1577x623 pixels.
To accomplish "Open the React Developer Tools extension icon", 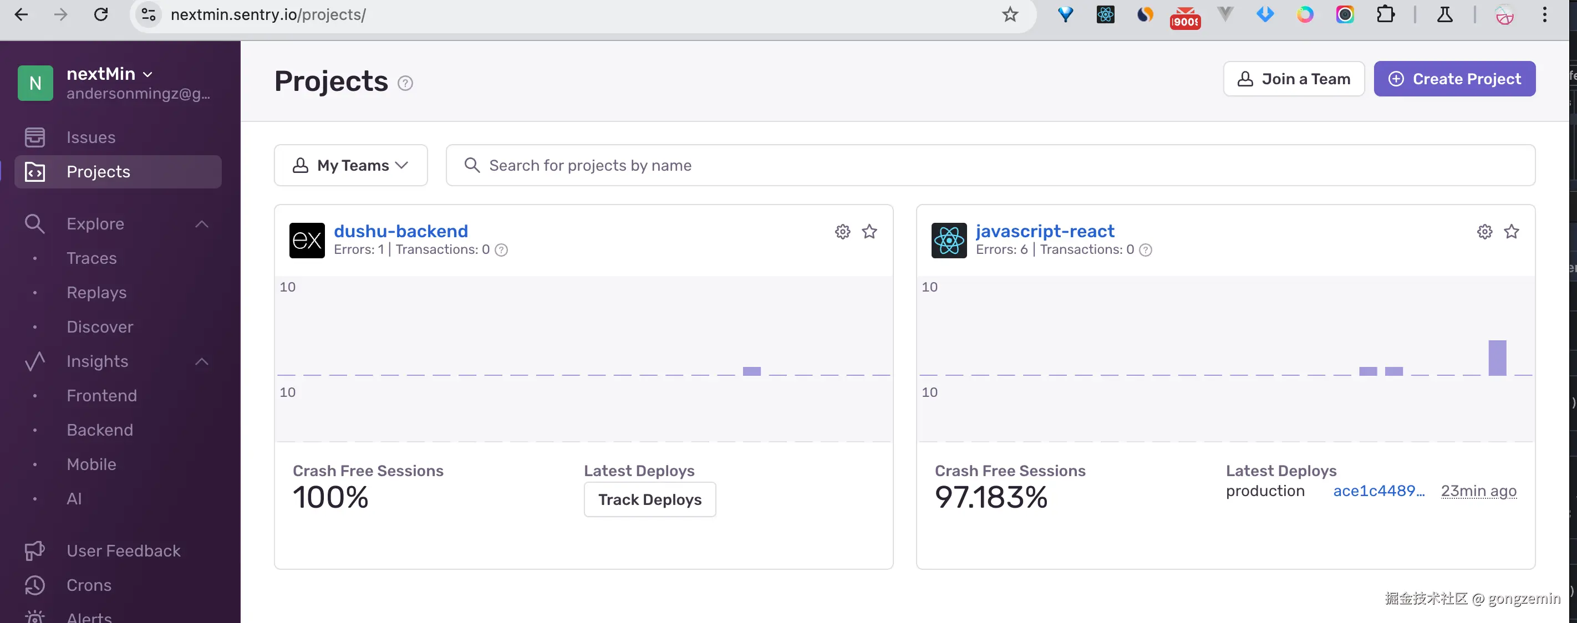I will point(1105,14).
